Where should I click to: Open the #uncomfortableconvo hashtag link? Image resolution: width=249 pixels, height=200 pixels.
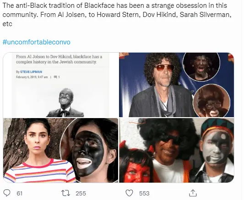(36, 42)
